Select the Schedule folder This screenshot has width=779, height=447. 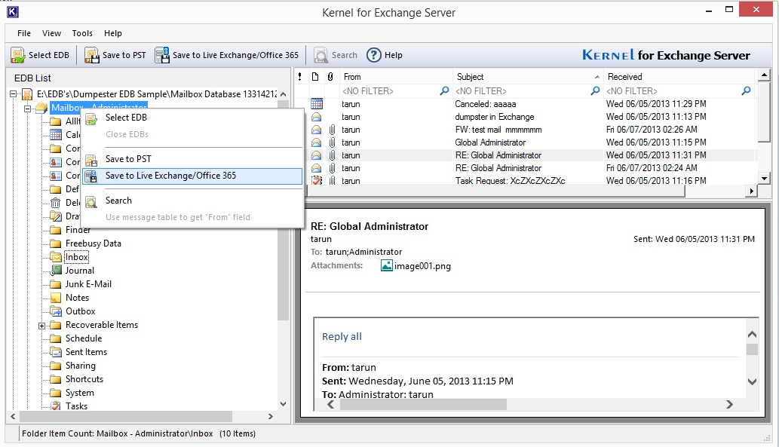pyautogui.click(x=84, y=338)
